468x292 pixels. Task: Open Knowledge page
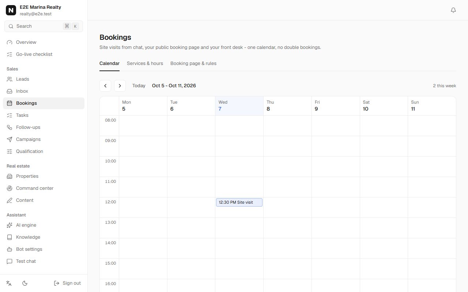pyautogui.click(x=44, y=237)
